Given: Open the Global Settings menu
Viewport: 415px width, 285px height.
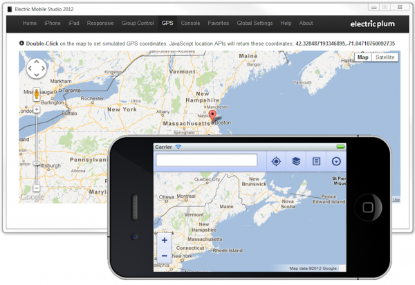Looking at the screenshot, I should (x=254, y=23).
